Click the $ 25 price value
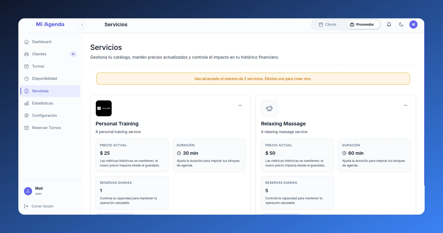 105,153
